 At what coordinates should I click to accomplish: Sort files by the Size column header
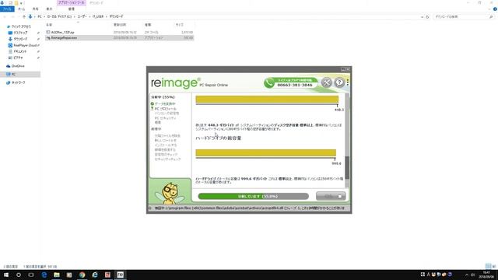click(x=179, y=25)
